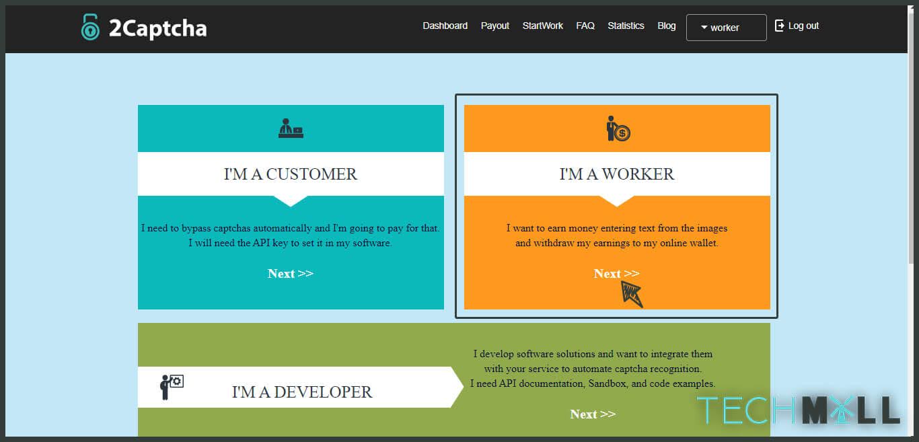Screen dimensions: 919x442
Task: Select StartWork in the navigation bar
Action: point(542,26)
